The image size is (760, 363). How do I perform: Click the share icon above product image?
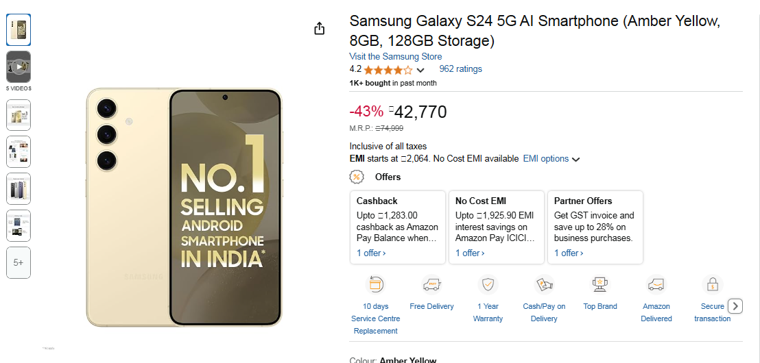319,28
